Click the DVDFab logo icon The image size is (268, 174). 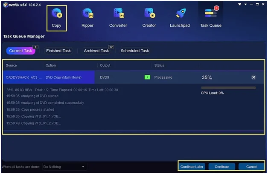point(6,5)
